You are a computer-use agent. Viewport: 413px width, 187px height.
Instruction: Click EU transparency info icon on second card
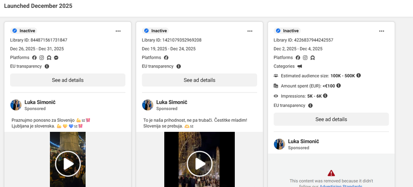[179, 67]
